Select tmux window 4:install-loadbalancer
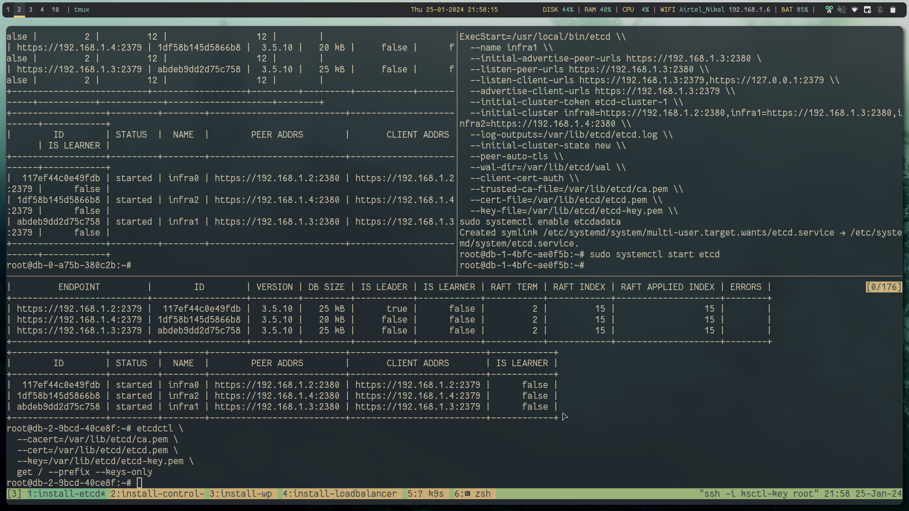This screenshot has height=511, width=909. (x=339, y=493)
